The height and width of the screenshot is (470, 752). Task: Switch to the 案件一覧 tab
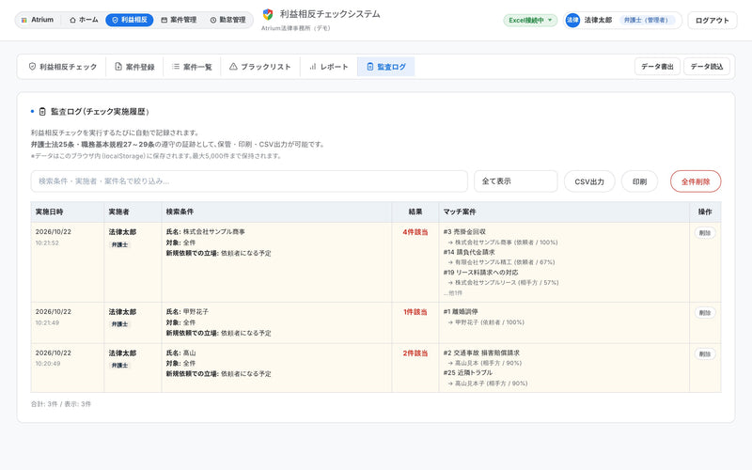(x=192, y=67)
